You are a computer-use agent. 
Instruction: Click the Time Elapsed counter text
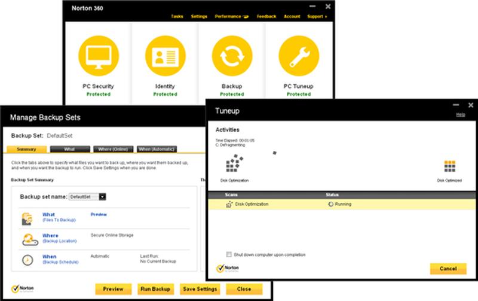pos(235,141)
